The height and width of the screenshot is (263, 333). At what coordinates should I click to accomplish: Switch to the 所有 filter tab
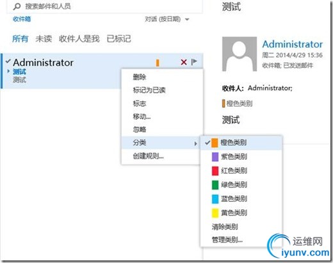[x=20, y=38]
